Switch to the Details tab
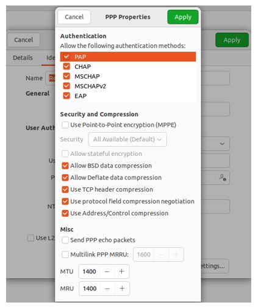261x308 pixels. pos(23,58)
